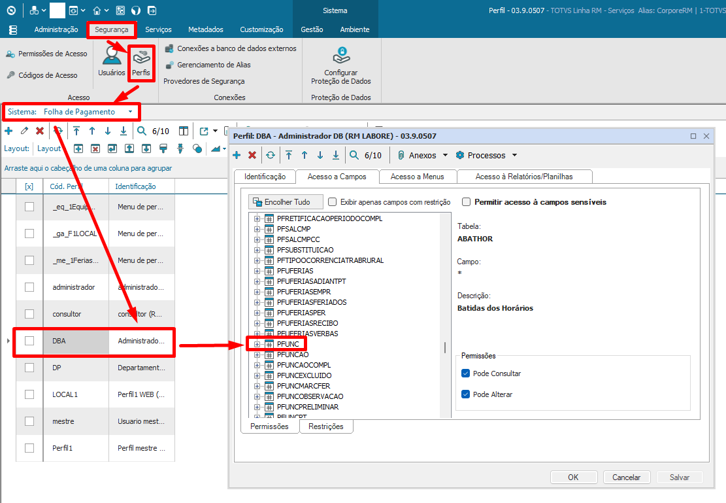Go to next record in profile list
The image size is (726, 503).
tap(107, 131)
